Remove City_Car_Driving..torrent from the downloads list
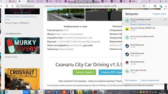 tap(165, 19)
